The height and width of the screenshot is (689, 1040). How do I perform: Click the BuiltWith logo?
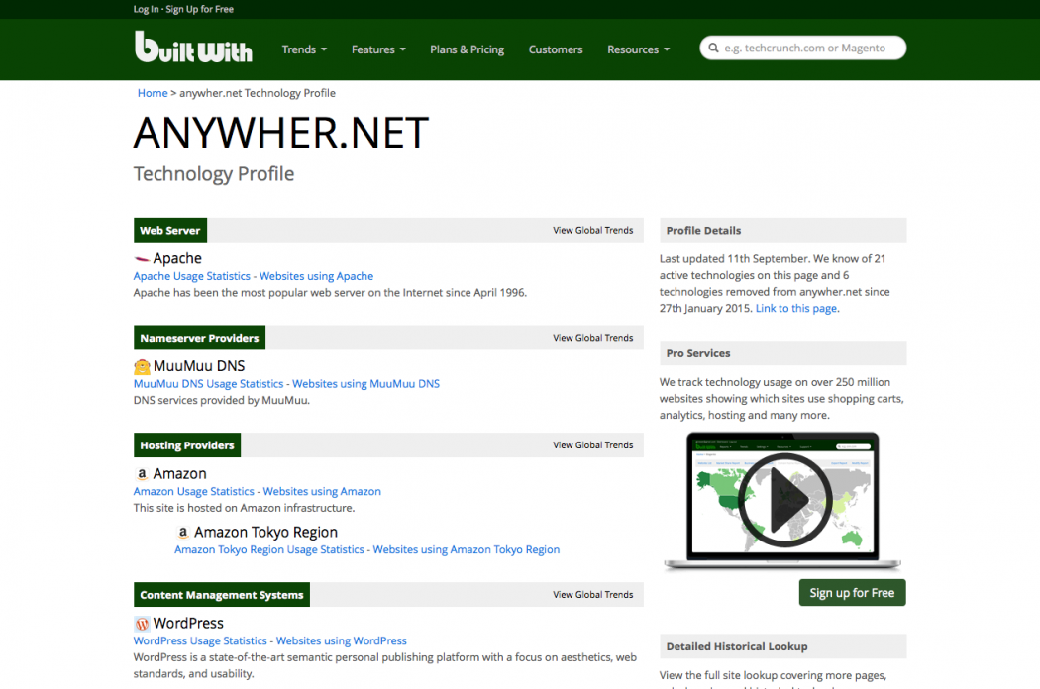[x=193, y=48]
